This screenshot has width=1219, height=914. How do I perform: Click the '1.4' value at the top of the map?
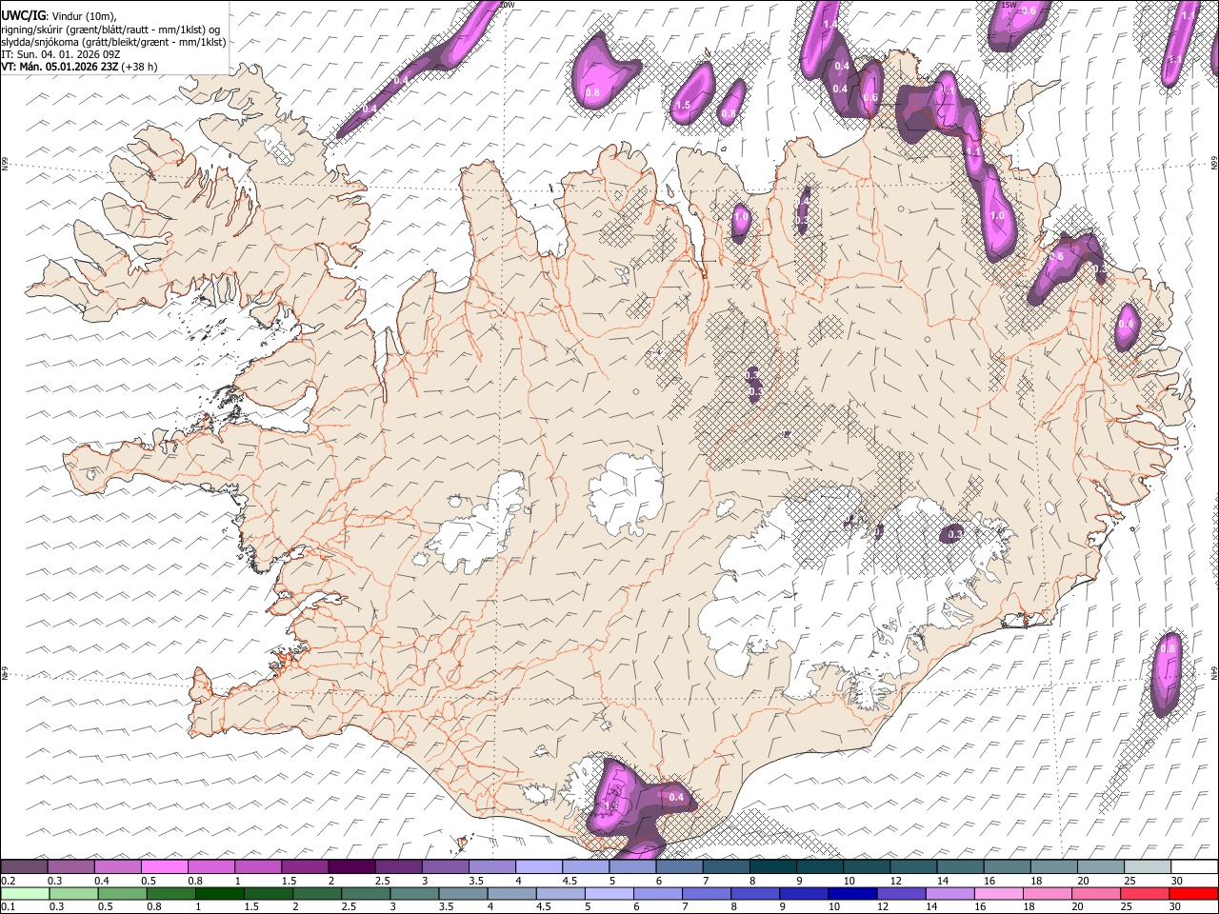click(829, 25)
